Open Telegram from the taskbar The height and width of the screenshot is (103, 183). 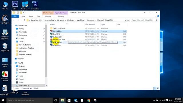75,100
